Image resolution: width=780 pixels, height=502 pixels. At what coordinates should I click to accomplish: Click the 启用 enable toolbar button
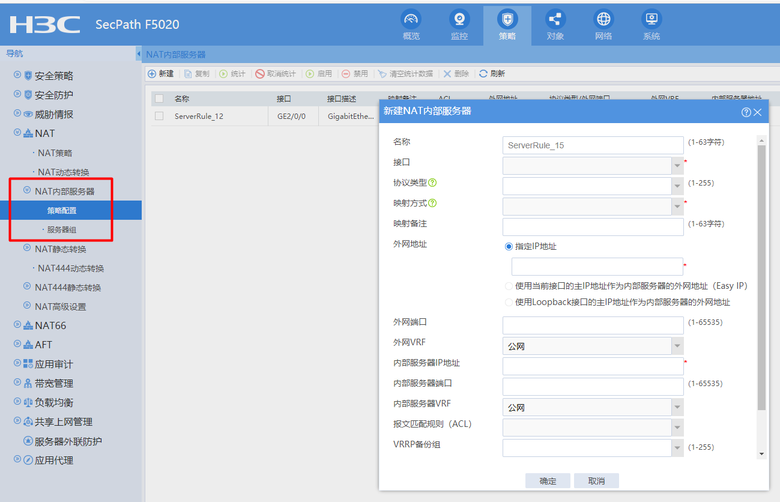click(x=319, y=74)
